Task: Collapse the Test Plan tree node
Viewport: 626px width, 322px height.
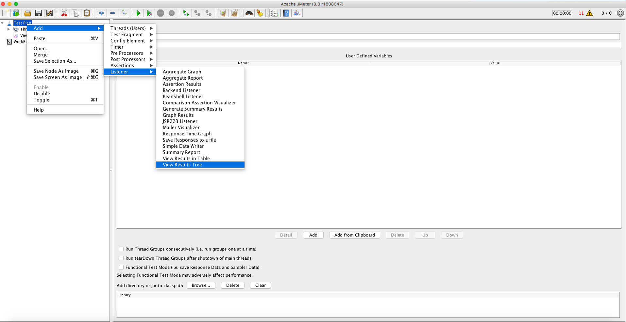Action: point(3,23)
